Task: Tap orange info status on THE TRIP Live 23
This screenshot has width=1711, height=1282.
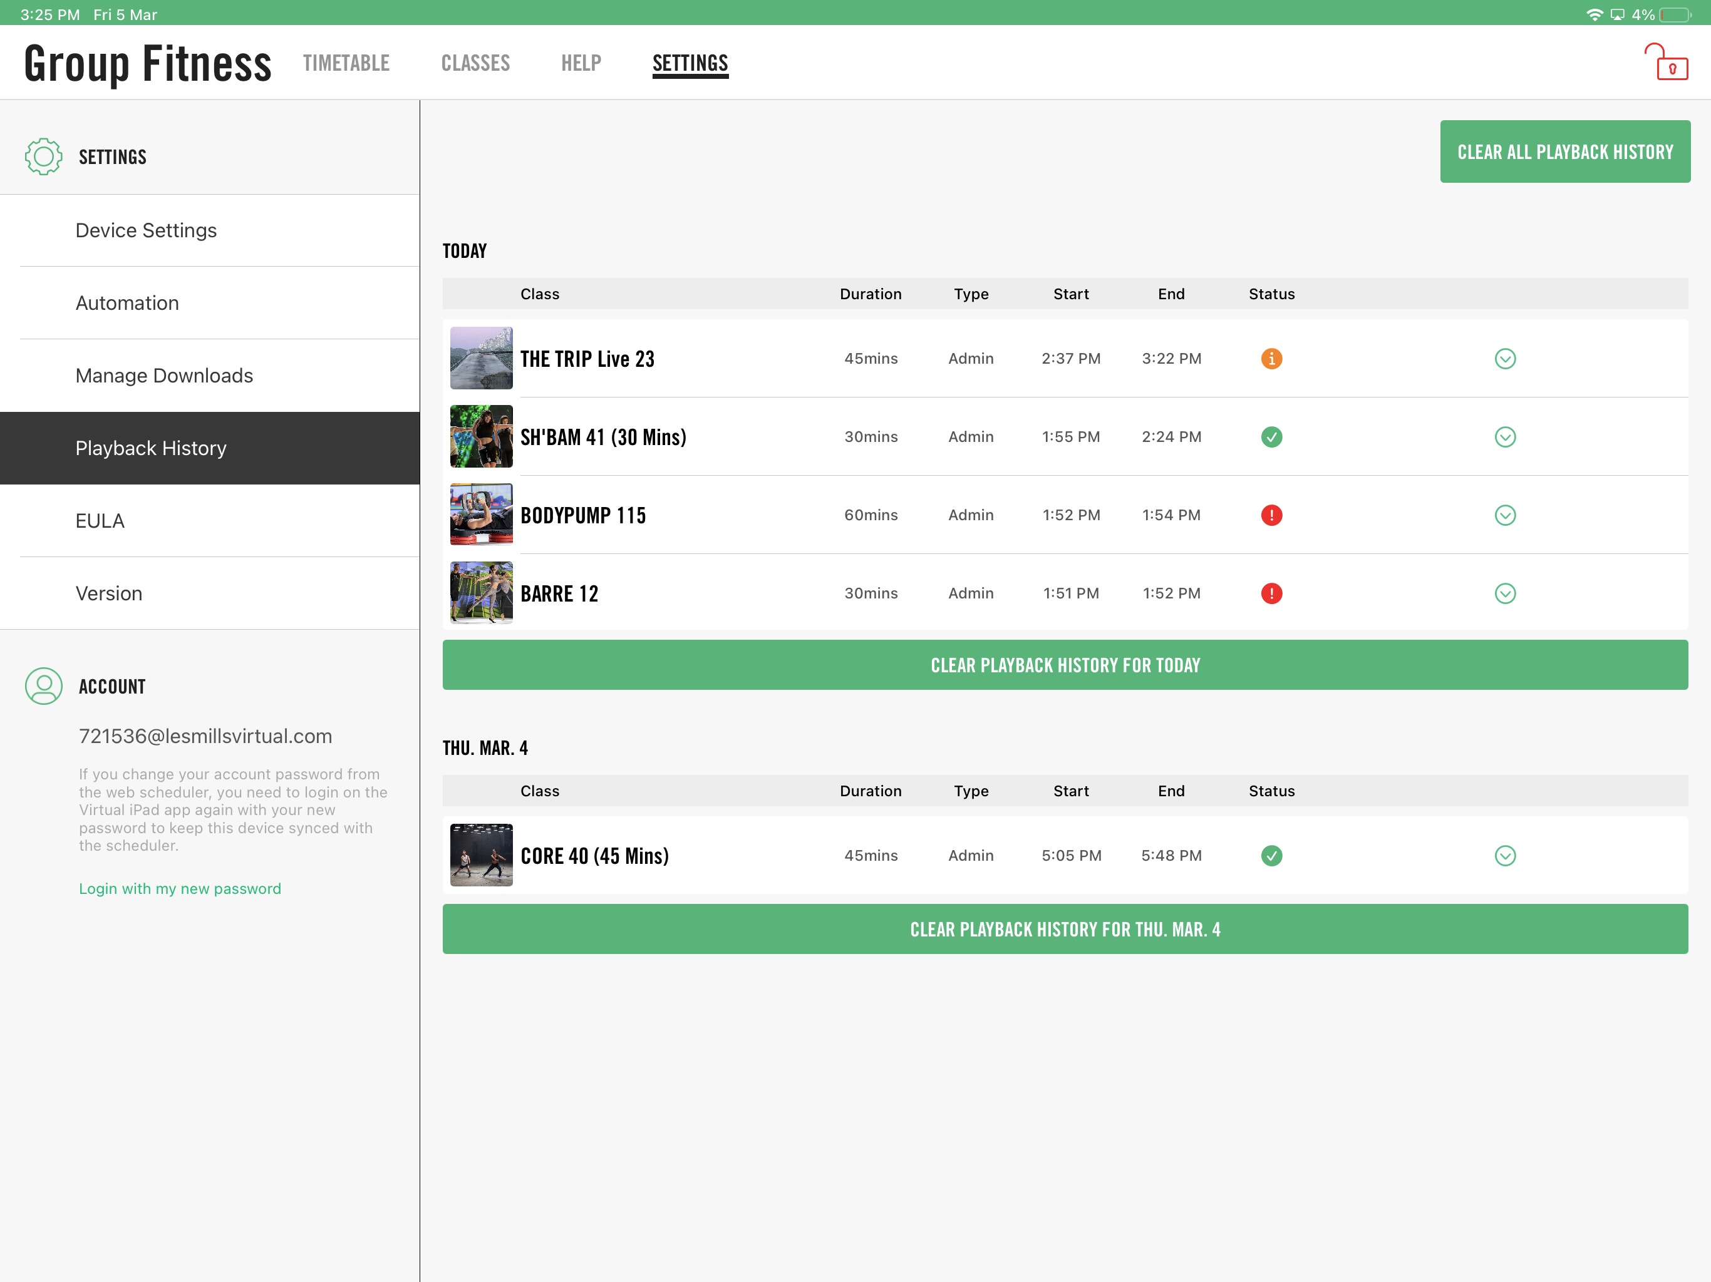Action: pos(1271,359)
